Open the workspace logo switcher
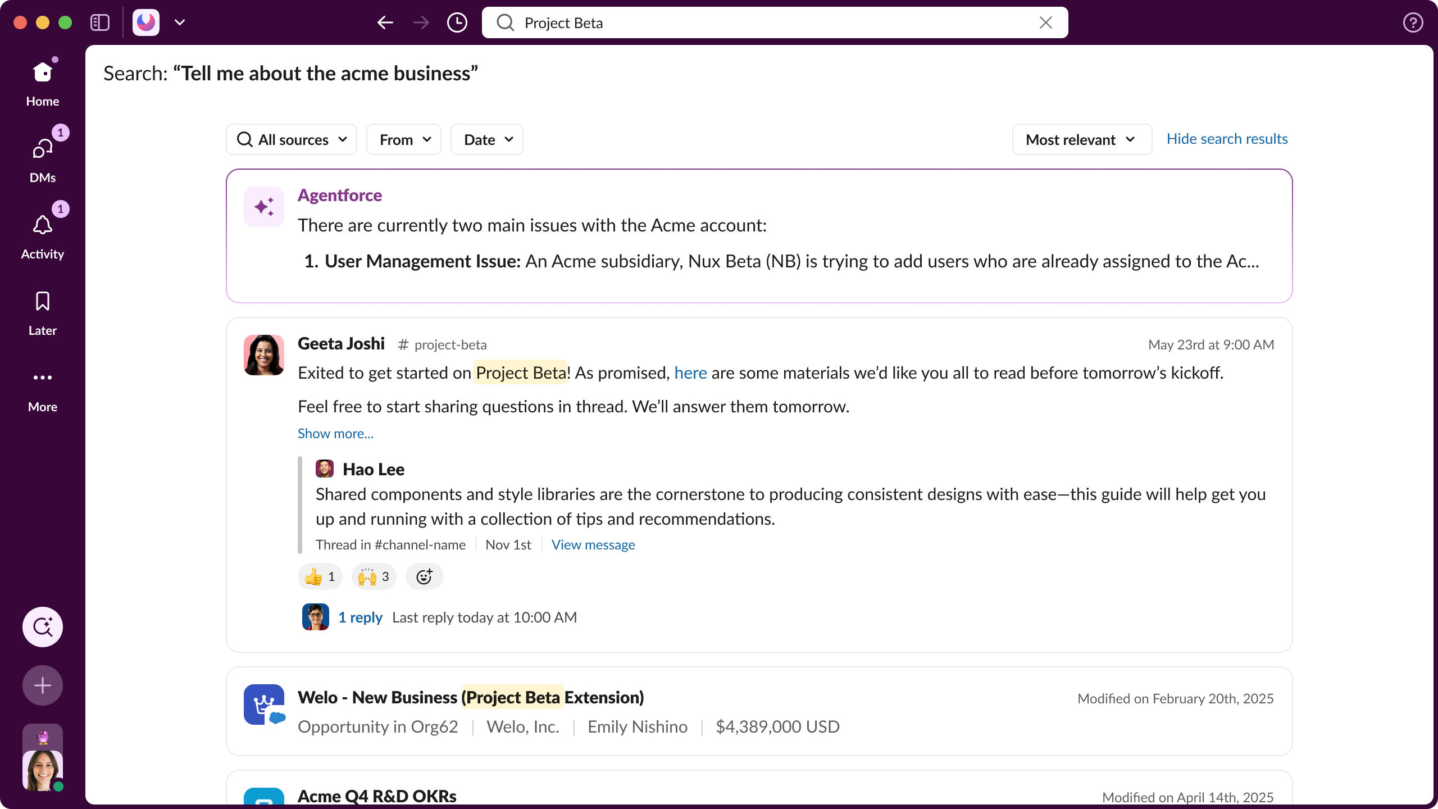Screen dimensions: 1438x809 click(x=146, y=22)
